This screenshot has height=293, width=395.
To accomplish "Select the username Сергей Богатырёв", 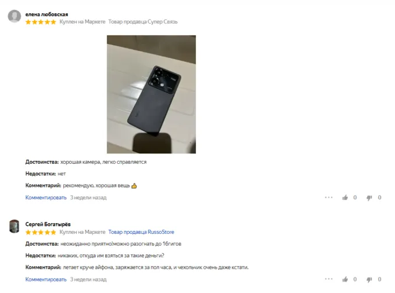I will [48, 224].
